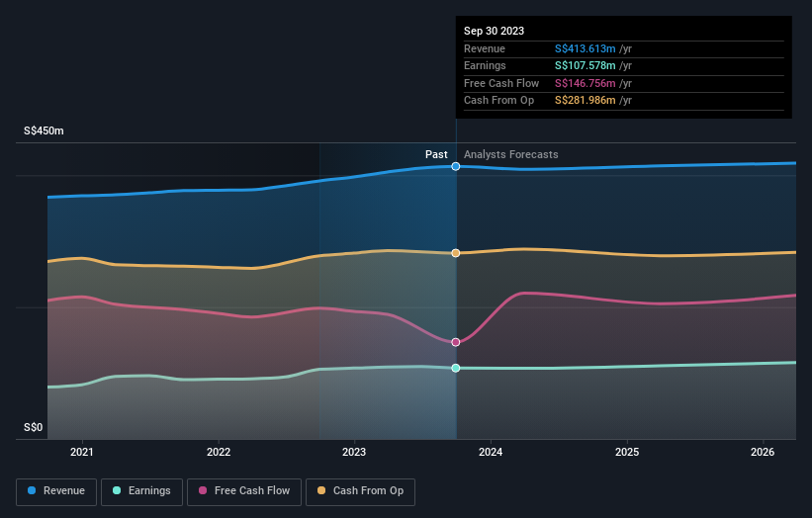Viewport: 812px width, 518px height.
Task: Click the S$0 y-axis label
Action: (x=34, y=427)
